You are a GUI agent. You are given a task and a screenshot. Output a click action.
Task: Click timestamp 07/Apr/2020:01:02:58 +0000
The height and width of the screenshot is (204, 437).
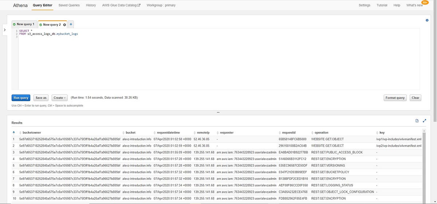pos(172,139)
